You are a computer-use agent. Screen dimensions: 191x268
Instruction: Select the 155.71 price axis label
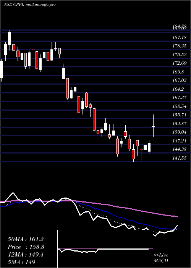179,115
